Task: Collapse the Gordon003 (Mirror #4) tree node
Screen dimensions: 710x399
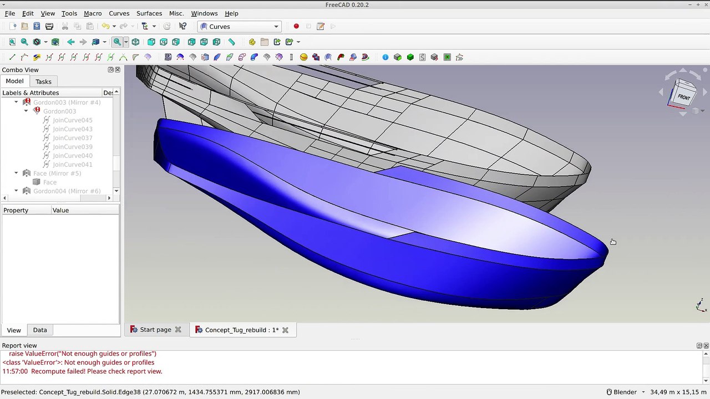Action: 16,102
